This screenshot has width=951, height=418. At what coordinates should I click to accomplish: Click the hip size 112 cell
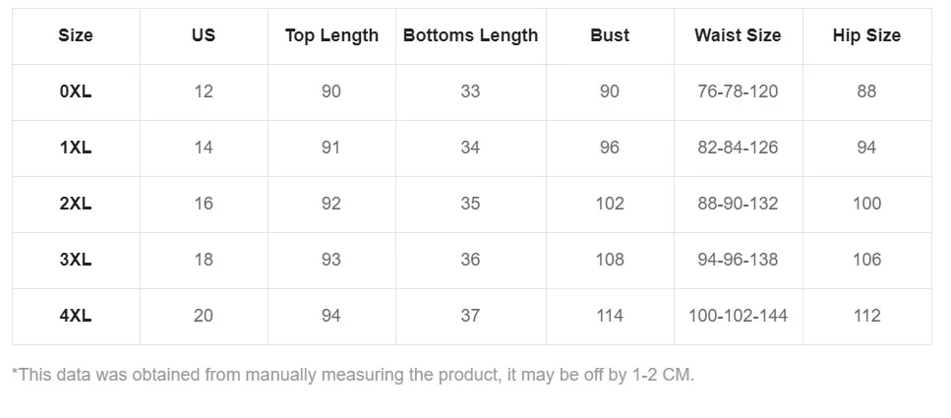point(866,316)
